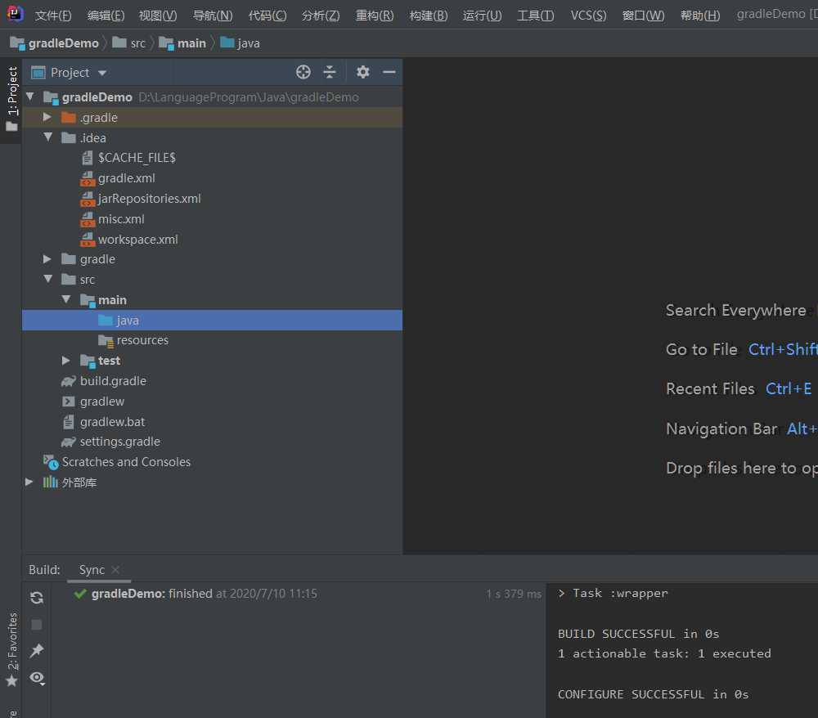The width and height of the screenshot is (818, 718).
Task: Click the Scratches and Consoles icon
Action: pyautogui.click(x=51, y=462)
